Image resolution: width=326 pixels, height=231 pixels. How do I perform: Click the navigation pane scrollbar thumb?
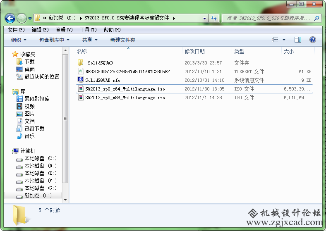[x=65, y=119]
